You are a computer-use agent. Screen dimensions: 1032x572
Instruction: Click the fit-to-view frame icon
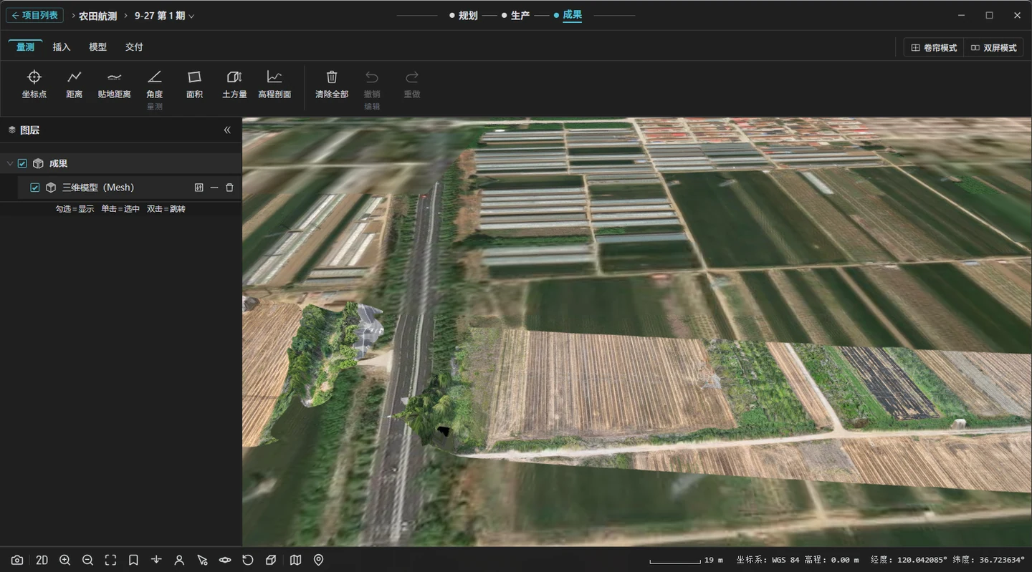click(x=110, y=560)
